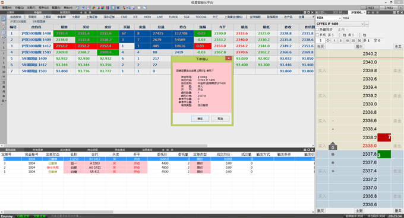Select the 沪深300指数 1412 quote row
404x218 pixels.
[157, 46]
